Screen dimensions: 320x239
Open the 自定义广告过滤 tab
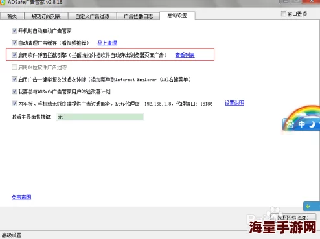(92, 16)
